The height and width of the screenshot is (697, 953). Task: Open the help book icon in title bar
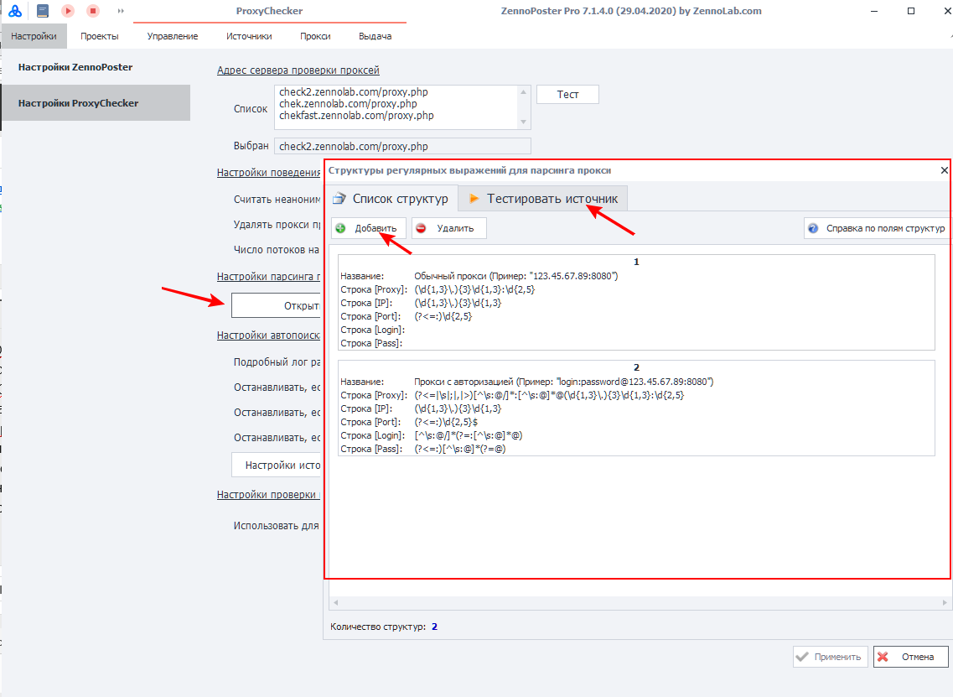[43, 11]
